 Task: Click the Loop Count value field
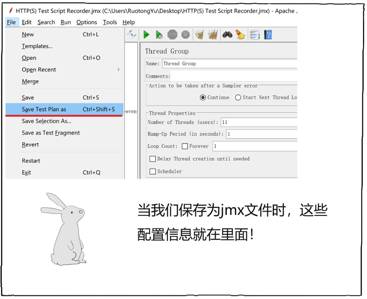[x=255, y=146]
